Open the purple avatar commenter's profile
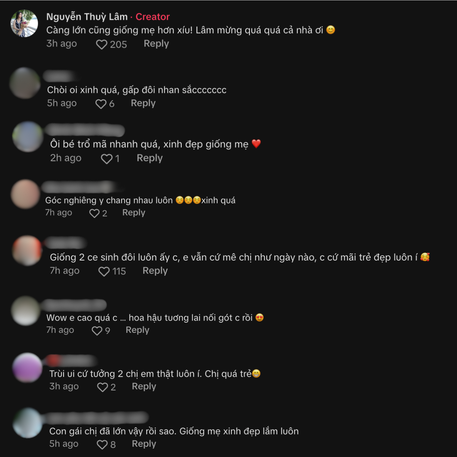 [27, 368]
